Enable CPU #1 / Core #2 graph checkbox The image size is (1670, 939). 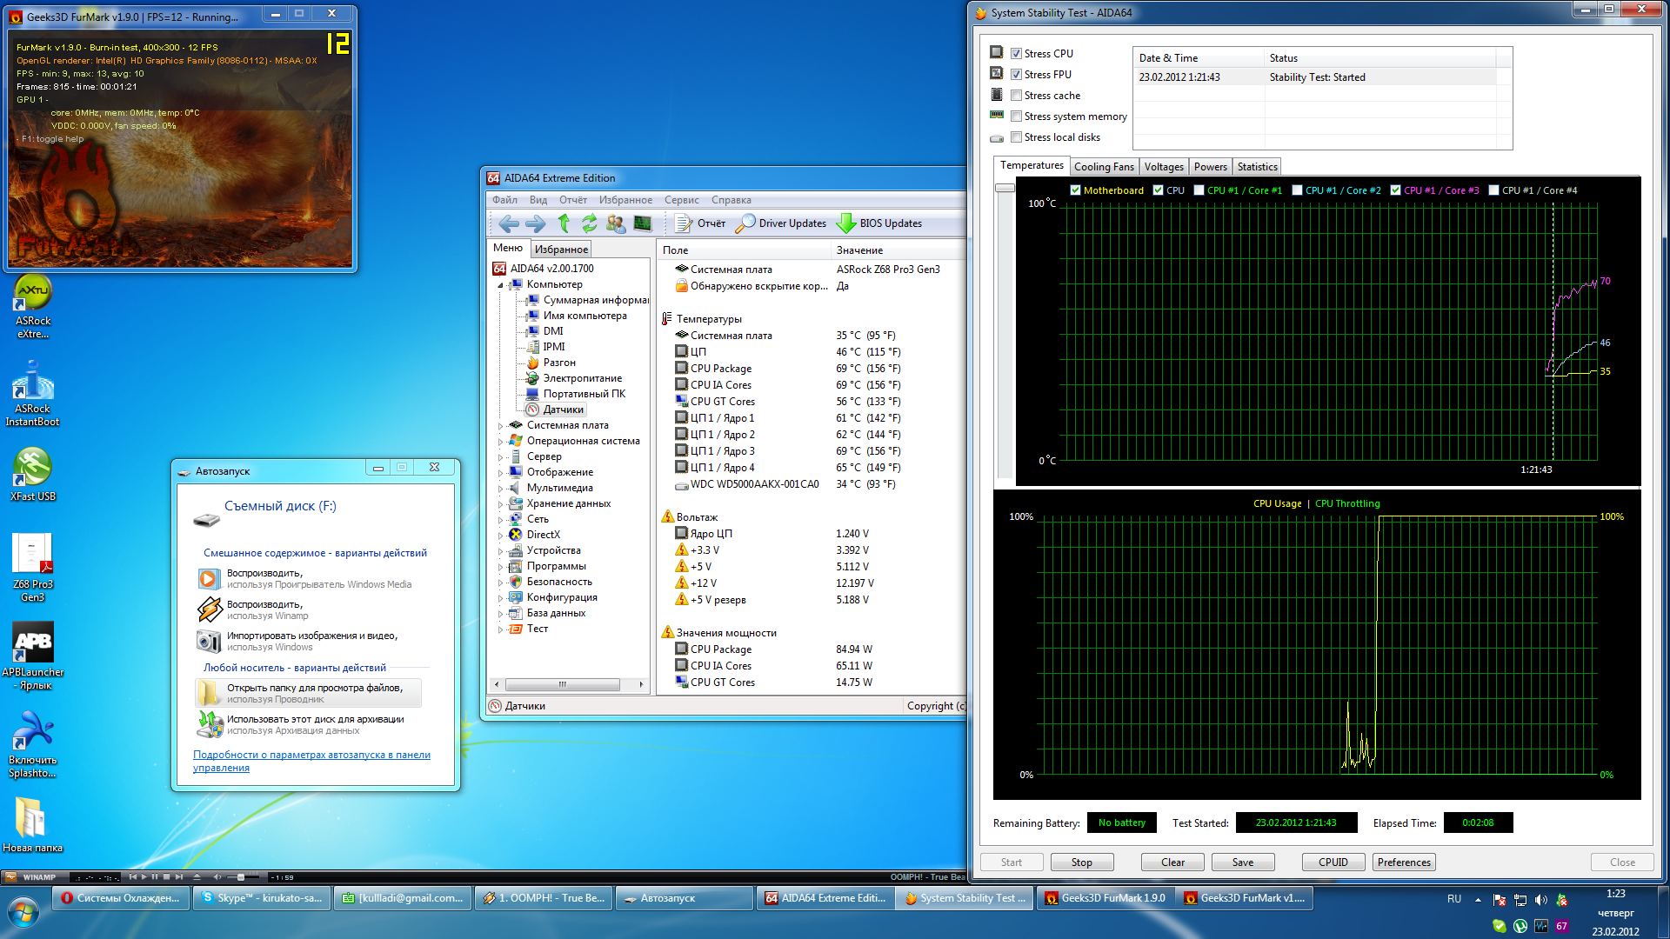1297,190
